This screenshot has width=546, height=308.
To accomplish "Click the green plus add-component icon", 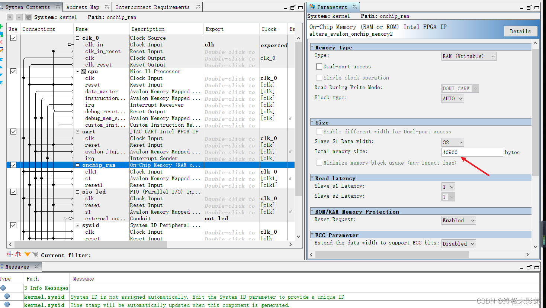I will (x=1, y=27).
